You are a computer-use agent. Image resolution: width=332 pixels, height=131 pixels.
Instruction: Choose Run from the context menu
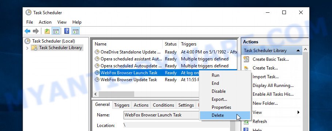click(225, 75)
